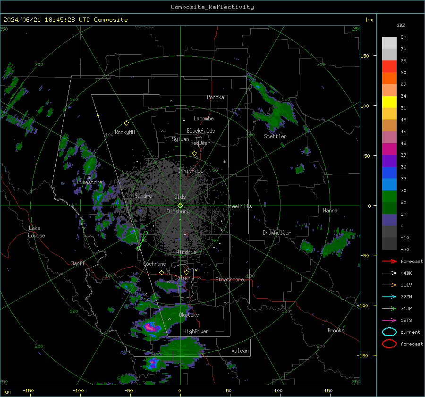Image resolution: width=425 pixels, height=397 pixels.
Task: Click the dBZ legend header
Action: [x=400, y=25]
